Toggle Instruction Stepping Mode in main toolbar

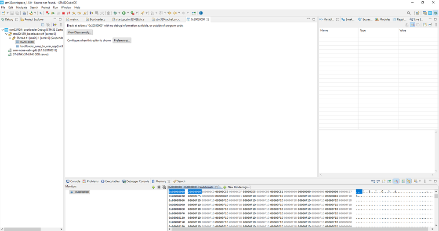(91, 13)
